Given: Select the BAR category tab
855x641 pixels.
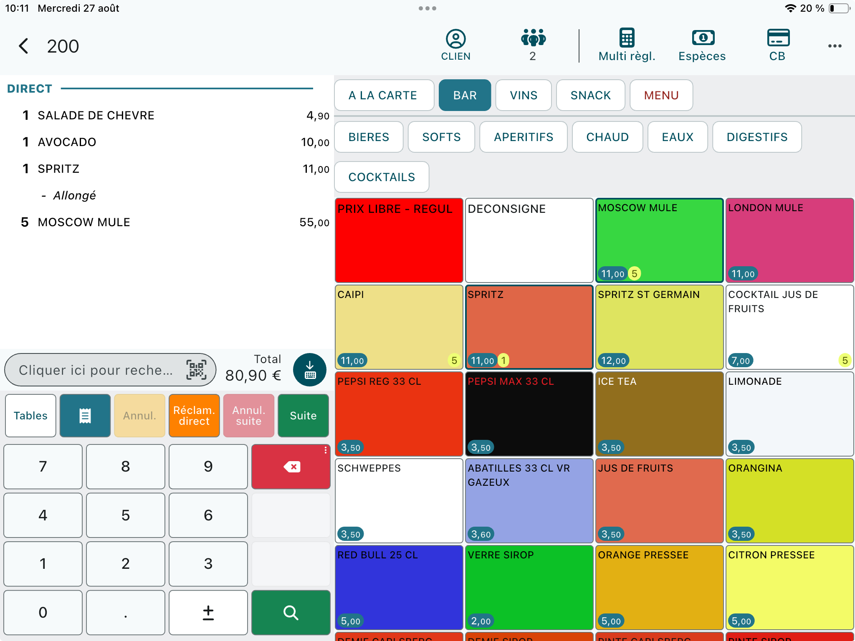Looking at the screenshot, I should tap(465, 95).
